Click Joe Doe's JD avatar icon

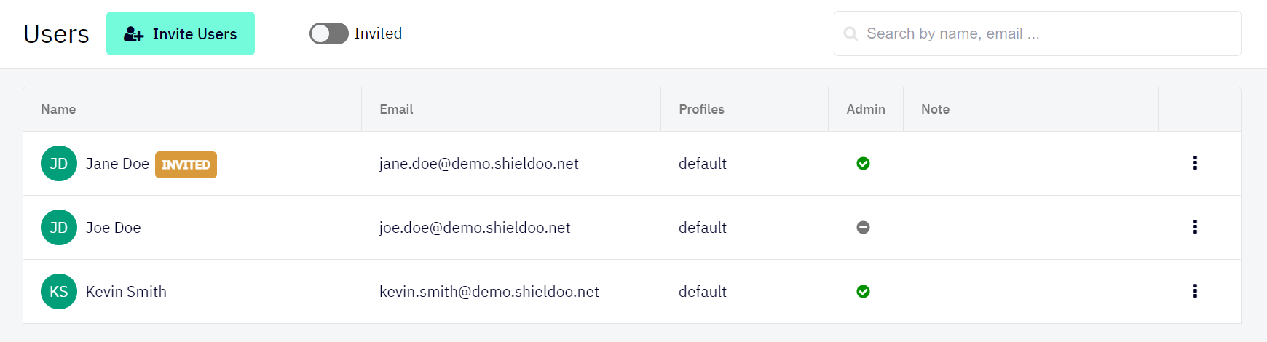(x=59, y=228)
